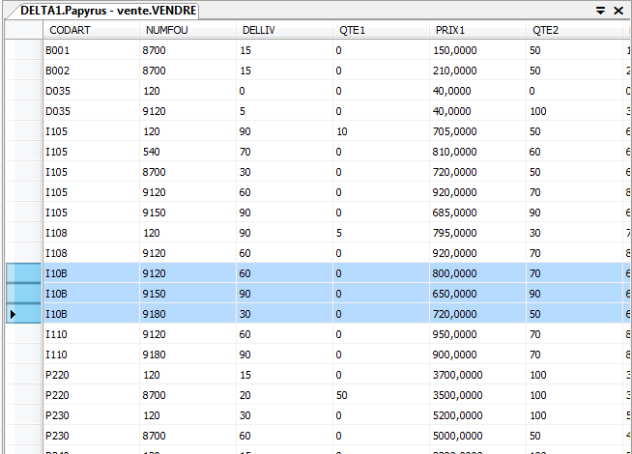Click the select-all corner cell of grid
632x454 pixels.
coord(23,30)
